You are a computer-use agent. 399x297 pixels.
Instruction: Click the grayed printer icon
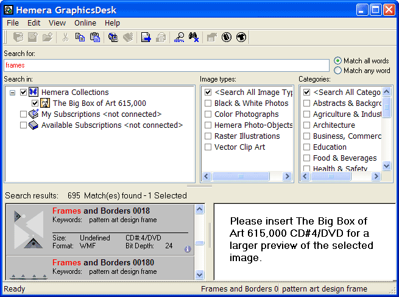tap(161, 37)
